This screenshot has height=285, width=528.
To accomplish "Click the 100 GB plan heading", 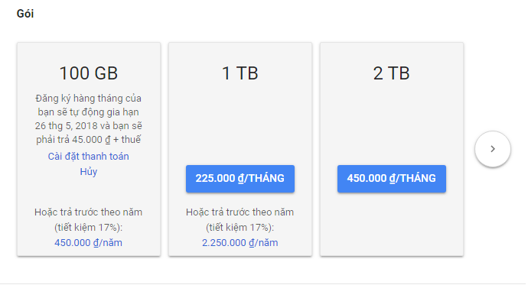I will coord(89,73).
